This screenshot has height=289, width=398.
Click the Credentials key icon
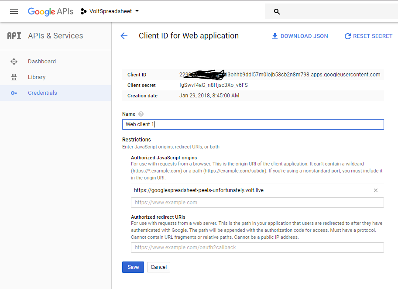point(14,93)
